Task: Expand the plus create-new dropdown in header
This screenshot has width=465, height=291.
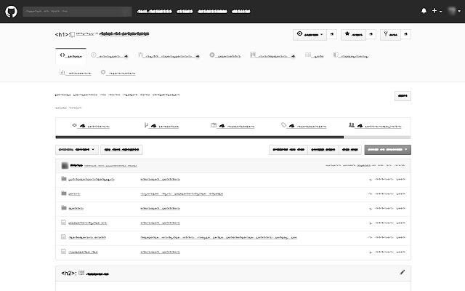Action: click(437, 11)
